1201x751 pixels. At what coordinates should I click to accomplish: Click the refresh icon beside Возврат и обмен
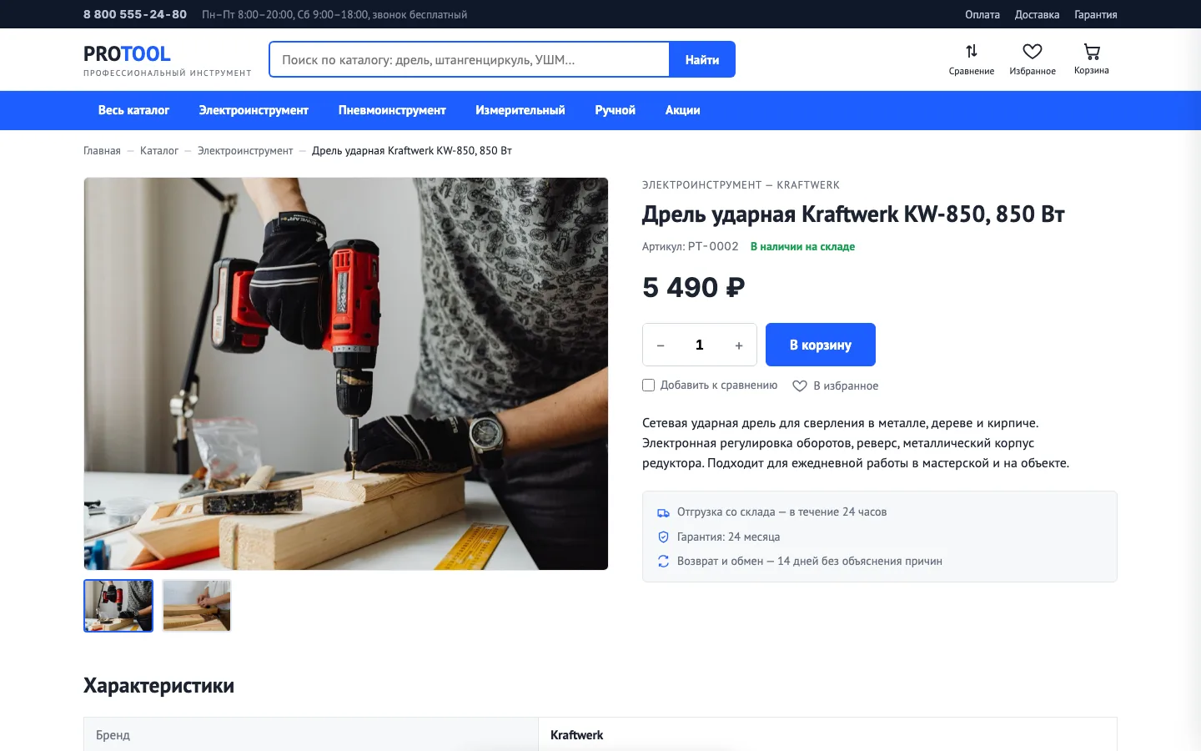[x=663, y=562]
